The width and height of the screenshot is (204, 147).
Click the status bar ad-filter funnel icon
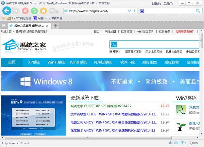(182, 143)
